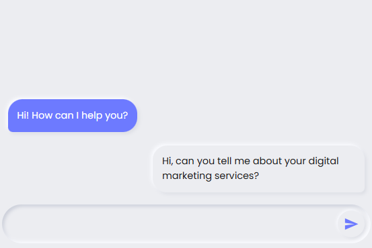Image resolution: width=372 pixels, height=248 pixels.
Task: Click the empty chat area above the greeting
Action: [x=186, y=48]
